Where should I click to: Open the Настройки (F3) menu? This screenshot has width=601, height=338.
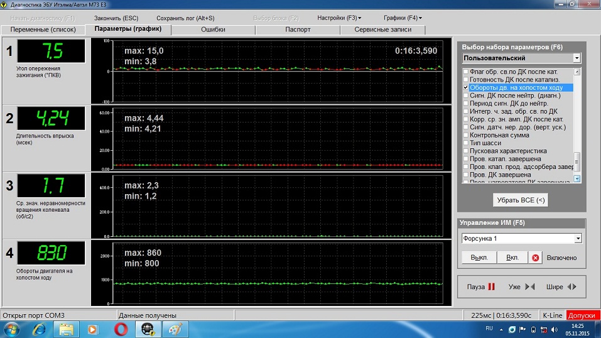point(339,18)
